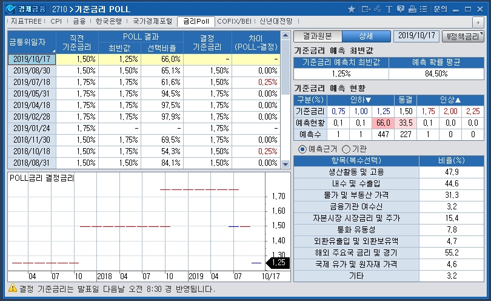Viewport: 491px width, 301px height.
Task: Click the 내수 및 수출입 row
Action: 389,184
